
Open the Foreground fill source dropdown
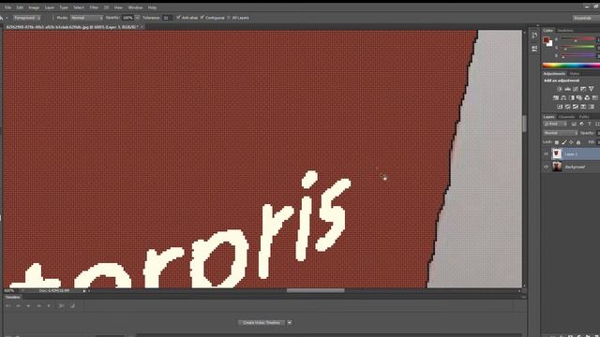pyautogui.click(x=27, y=18)
